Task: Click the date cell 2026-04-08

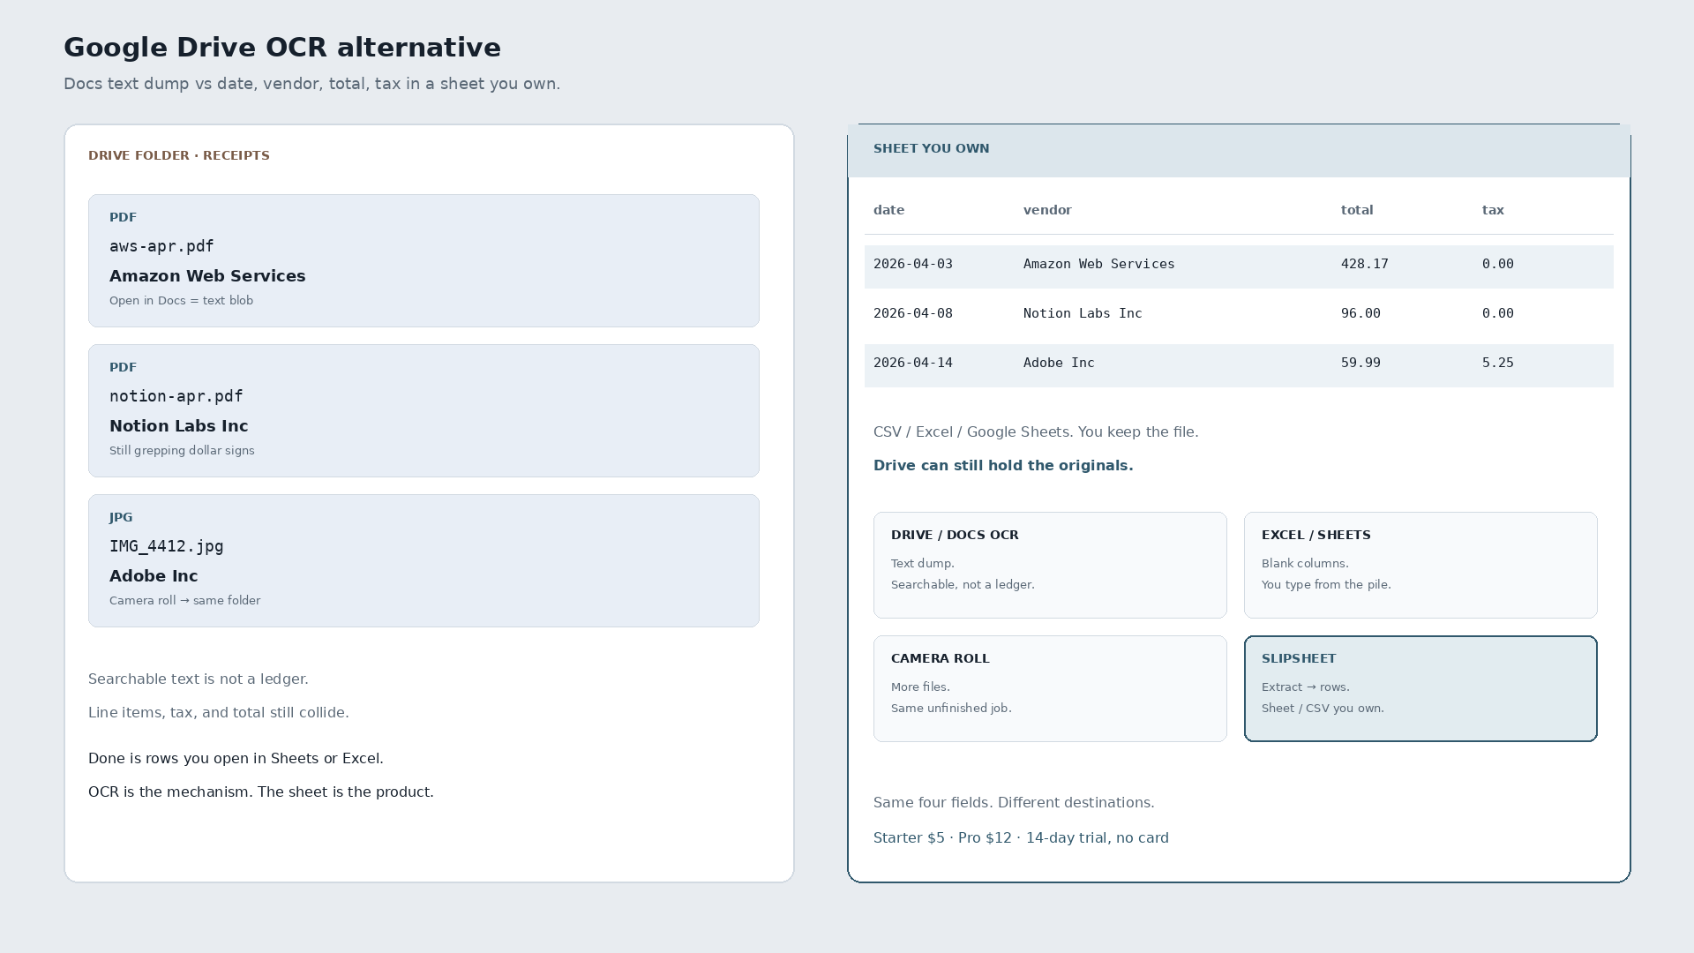Action: (x=913, y=313)
